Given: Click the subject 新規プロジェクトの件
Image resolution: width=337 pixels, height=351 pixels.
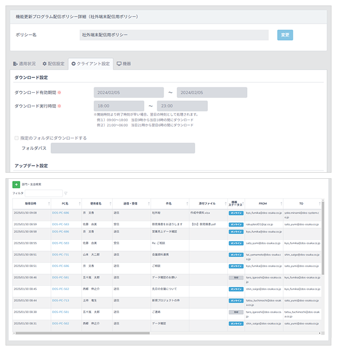Looking at the screenshot, I should tap(166, 301).
